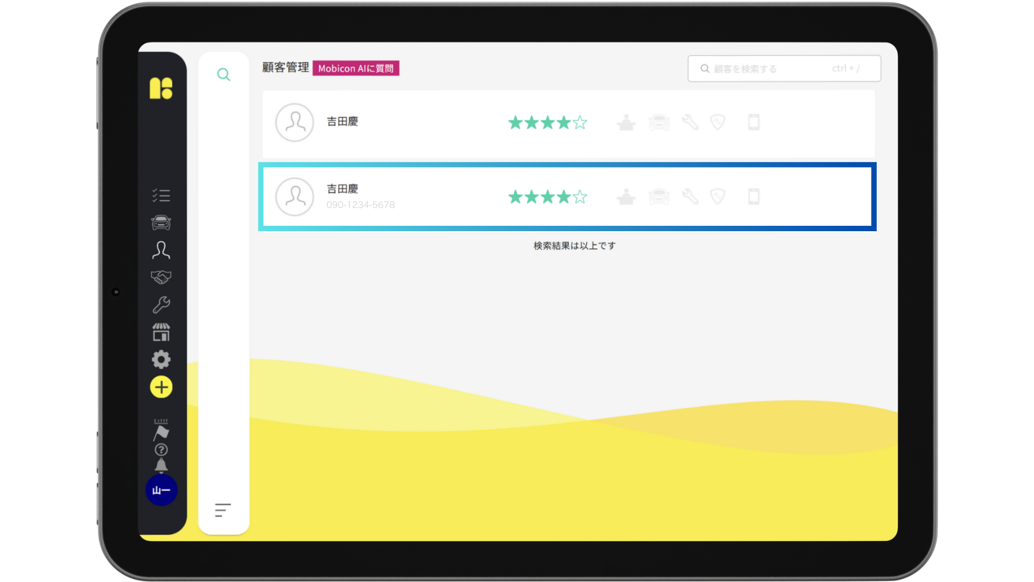This screenshot has height=582, width=1034.
Task: Click the 顧客管理 heading
Action: 285,68
